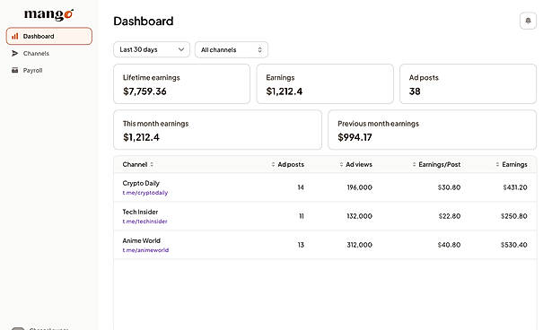Click Anime World's ad posts count 13
Viewport: 552px width, 330px height.
point(301,245)
